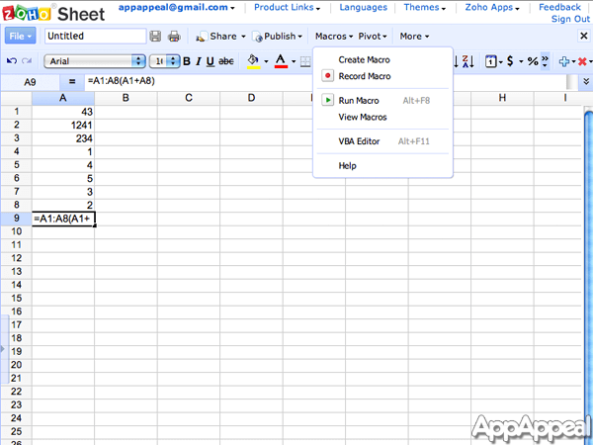Click the Record Macro red dot icon
The width and height of the screenshot is (593, 445).
(327, 76)
